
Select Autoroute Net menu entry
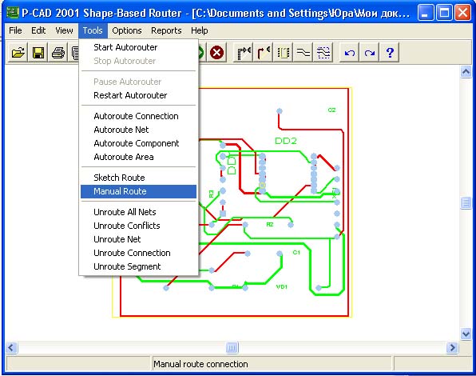138,130
